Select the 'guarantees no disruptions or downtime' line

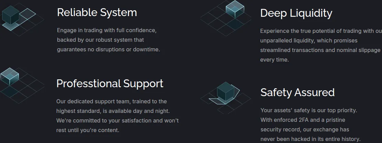[x=108, y=50]
